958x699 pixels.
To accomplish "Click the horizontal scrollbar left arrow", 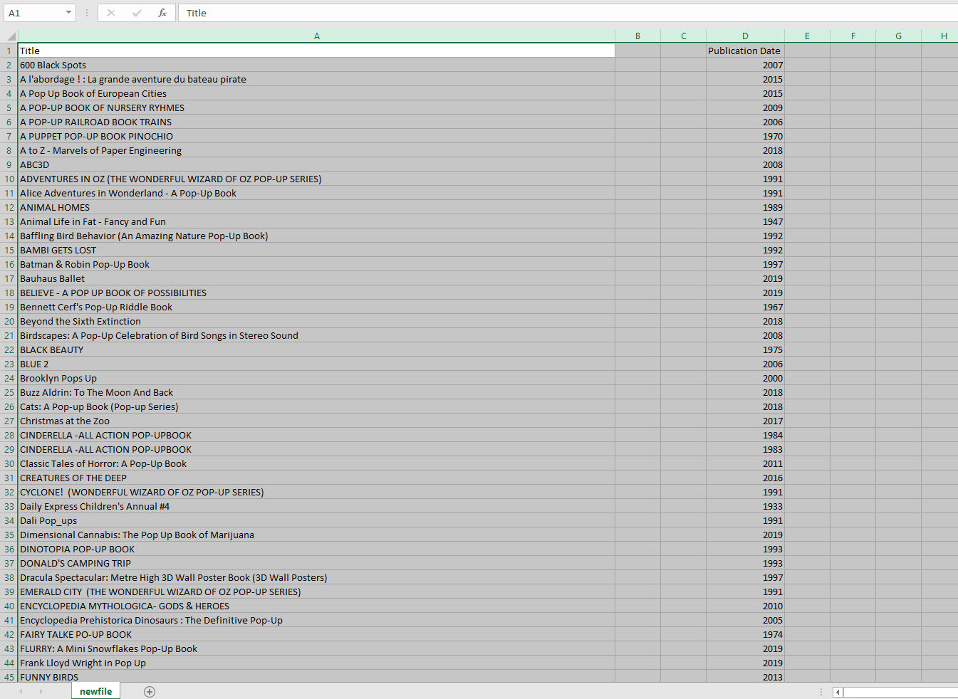I will click(x=838, y=692).
